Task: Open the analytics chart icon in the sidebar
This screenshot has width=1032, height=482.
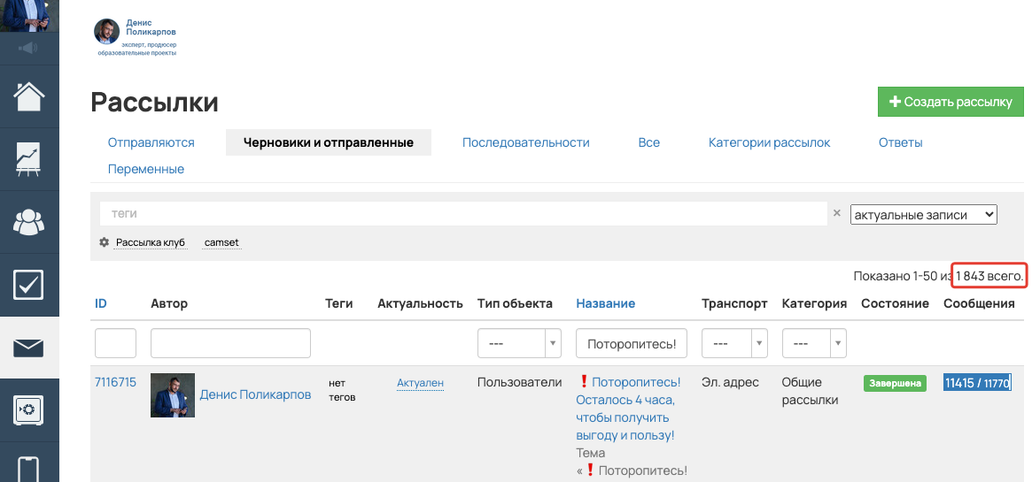Action: [29, 158]
